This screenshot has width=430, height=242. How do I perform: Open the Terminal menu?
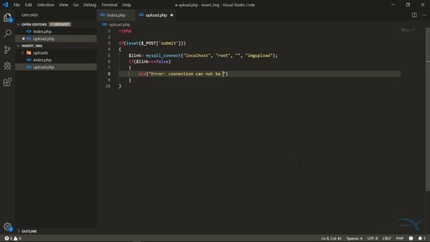(x=109, y=5)
